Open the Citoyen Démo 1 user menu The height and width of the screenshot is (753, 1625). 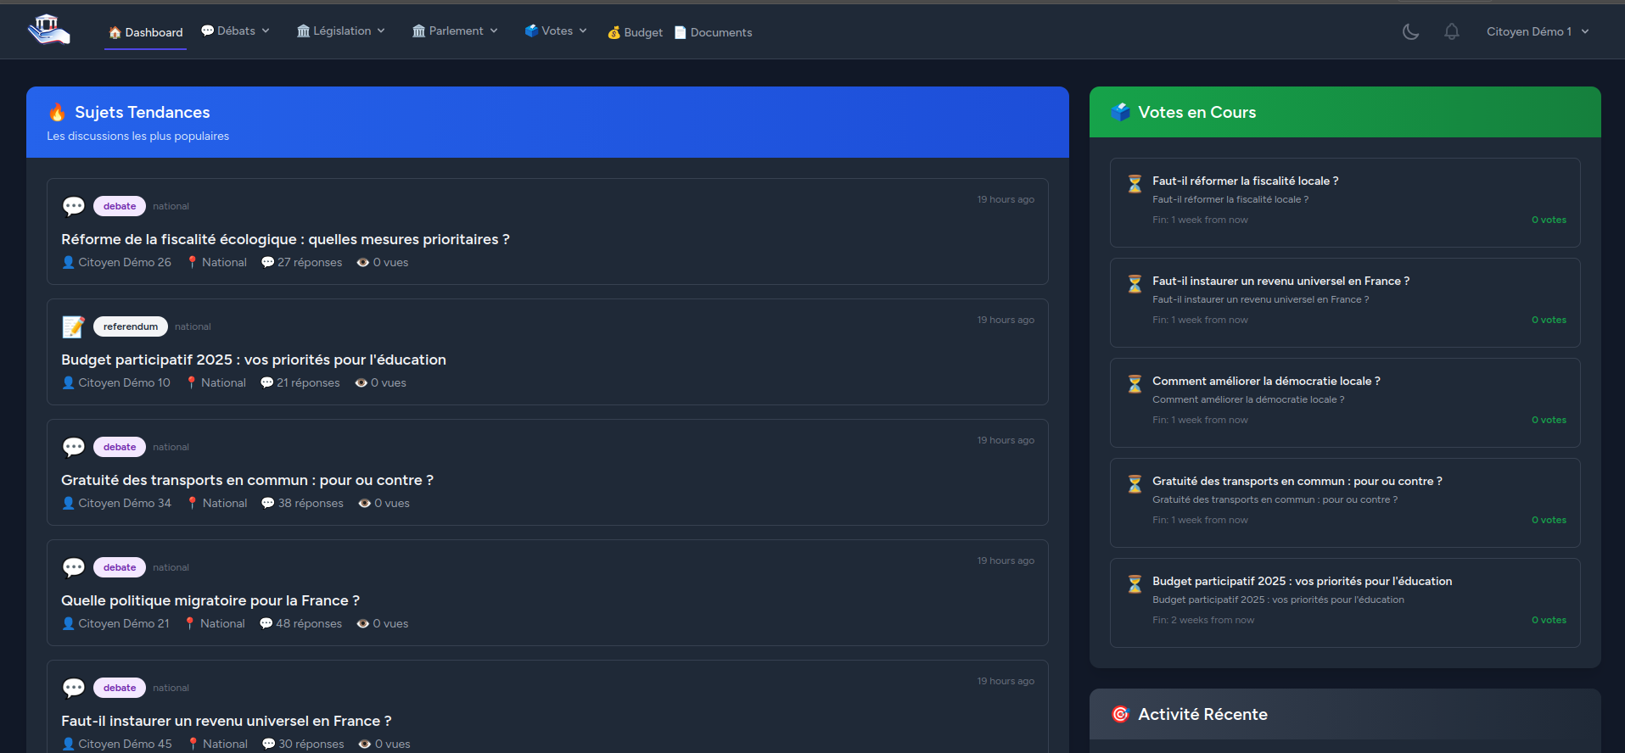1537,31
